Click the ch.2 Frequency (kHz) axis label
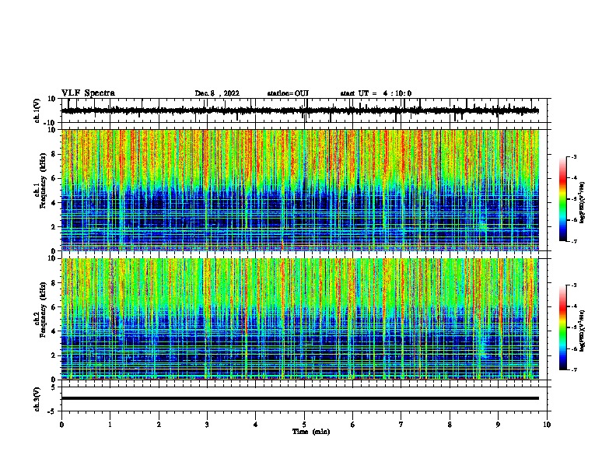Image resolution: width=616 pixels, height=476 pixels. click(x=40, y=310)
